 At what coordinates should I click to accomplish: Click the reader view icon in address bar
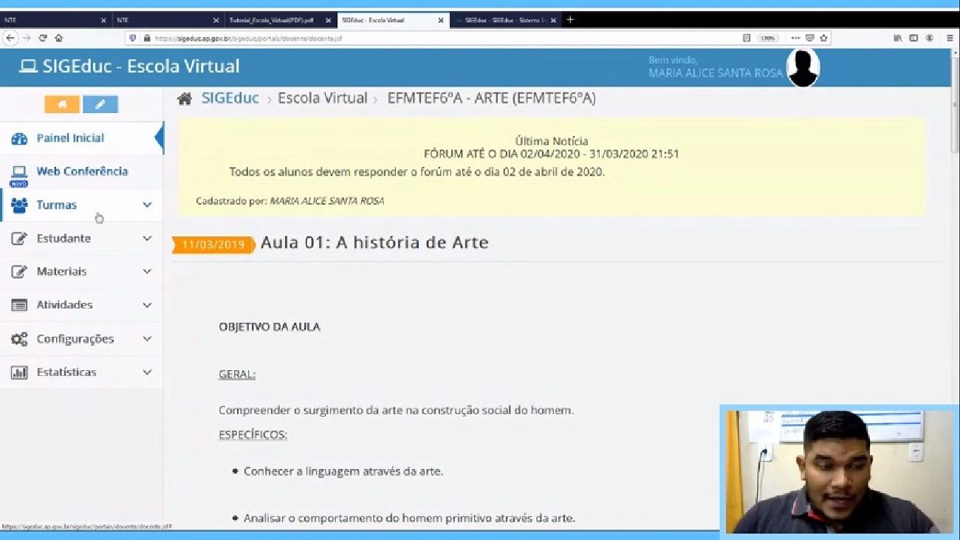tap(747, 38)
